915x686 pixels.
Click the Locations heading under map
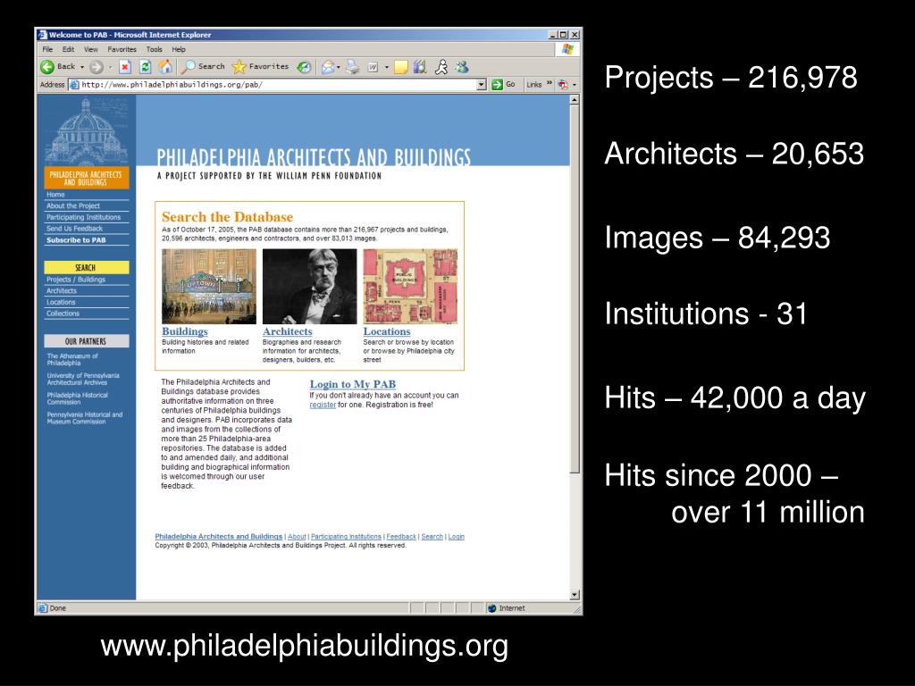click(x=386, y=331)
